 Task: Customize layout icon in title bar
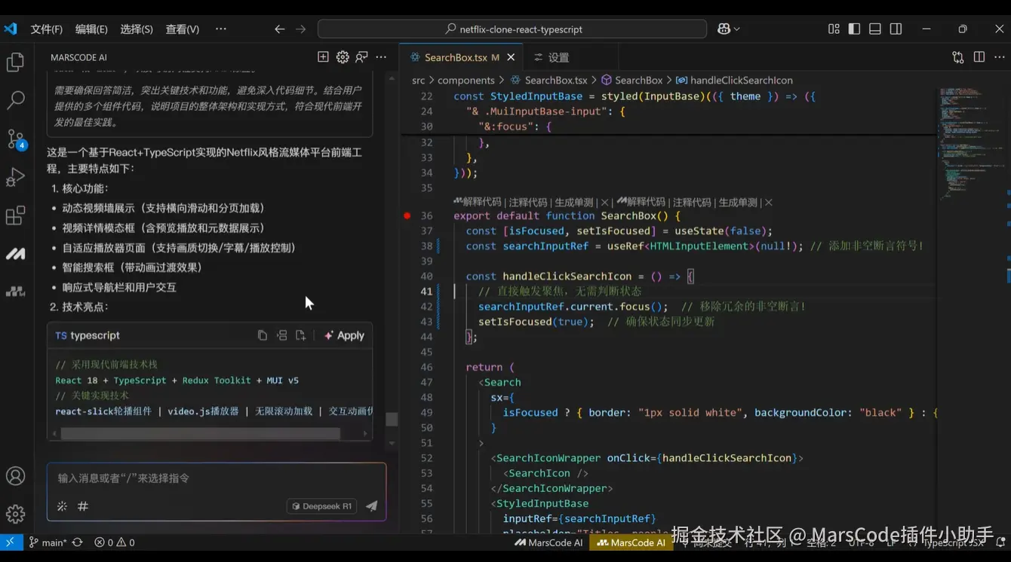coord(834,29)
